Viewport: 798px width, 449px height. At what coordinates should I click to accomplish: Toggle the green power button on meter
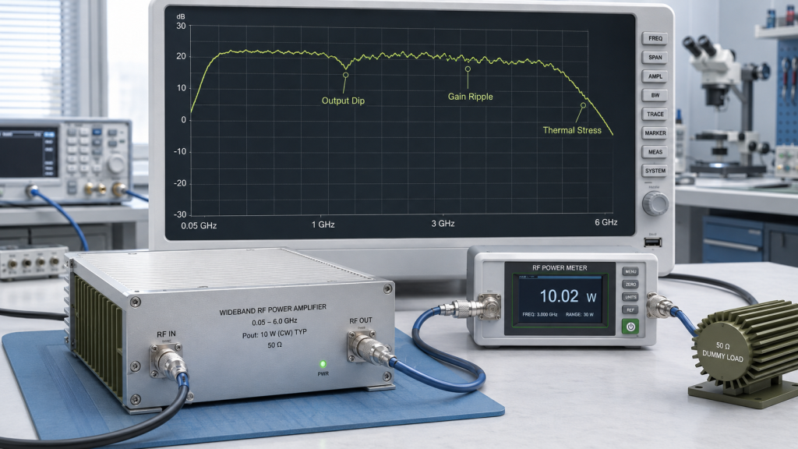[x=630, y=327]
